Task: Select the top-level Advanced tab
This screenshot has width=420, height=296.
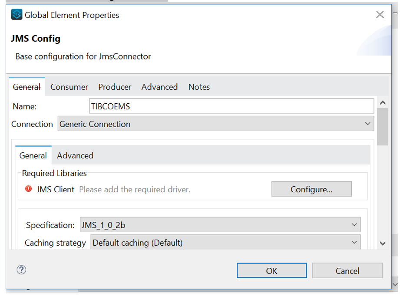Action: coord(159,87)
